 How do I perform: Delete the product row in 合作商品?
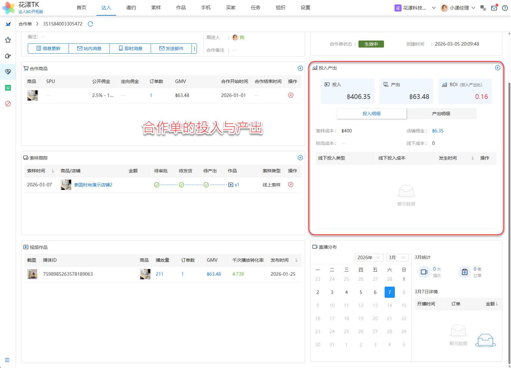coord(290,95)
